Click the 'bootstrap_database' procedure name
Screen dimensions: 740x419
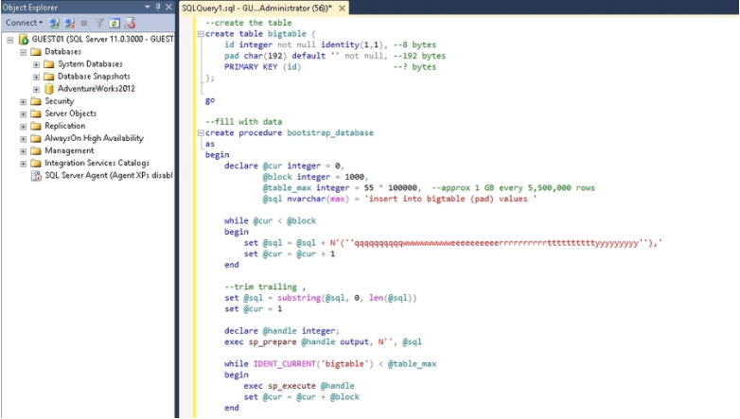(x=330, y=133)
